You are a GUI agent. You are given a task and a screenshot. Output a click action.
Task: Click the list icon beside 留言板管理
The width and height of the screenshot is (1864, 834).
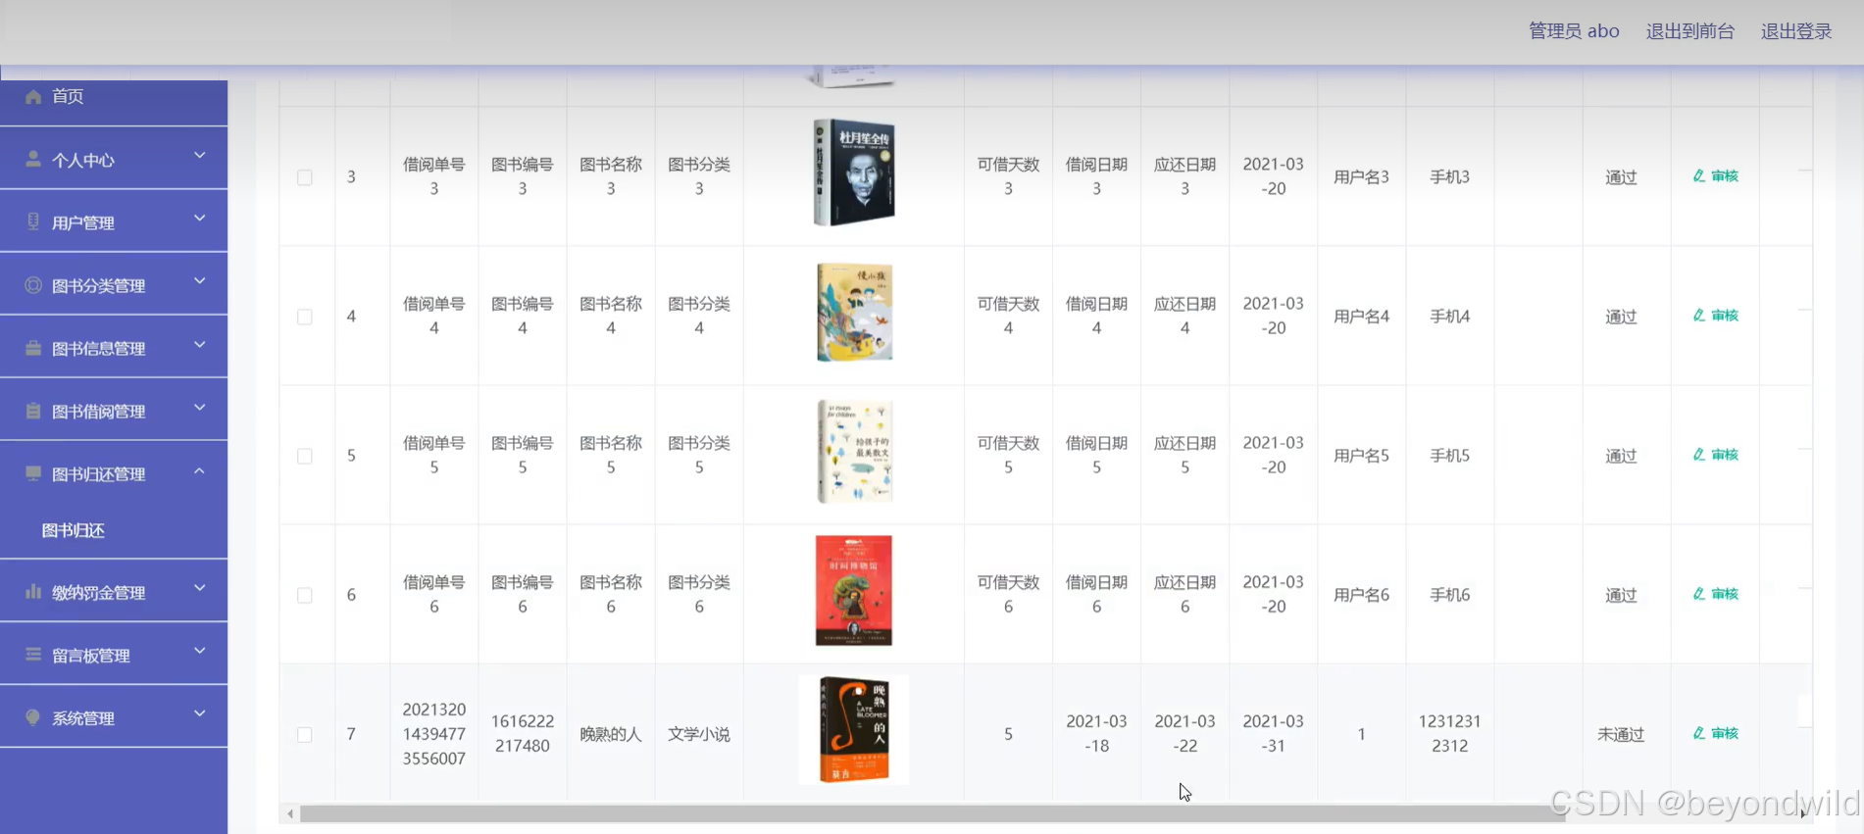[33, 655]
